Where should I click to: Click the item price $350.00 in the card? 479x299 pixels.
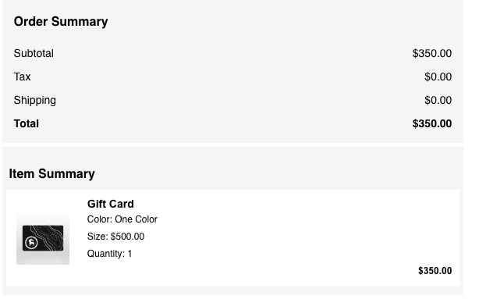coord(435,271)
